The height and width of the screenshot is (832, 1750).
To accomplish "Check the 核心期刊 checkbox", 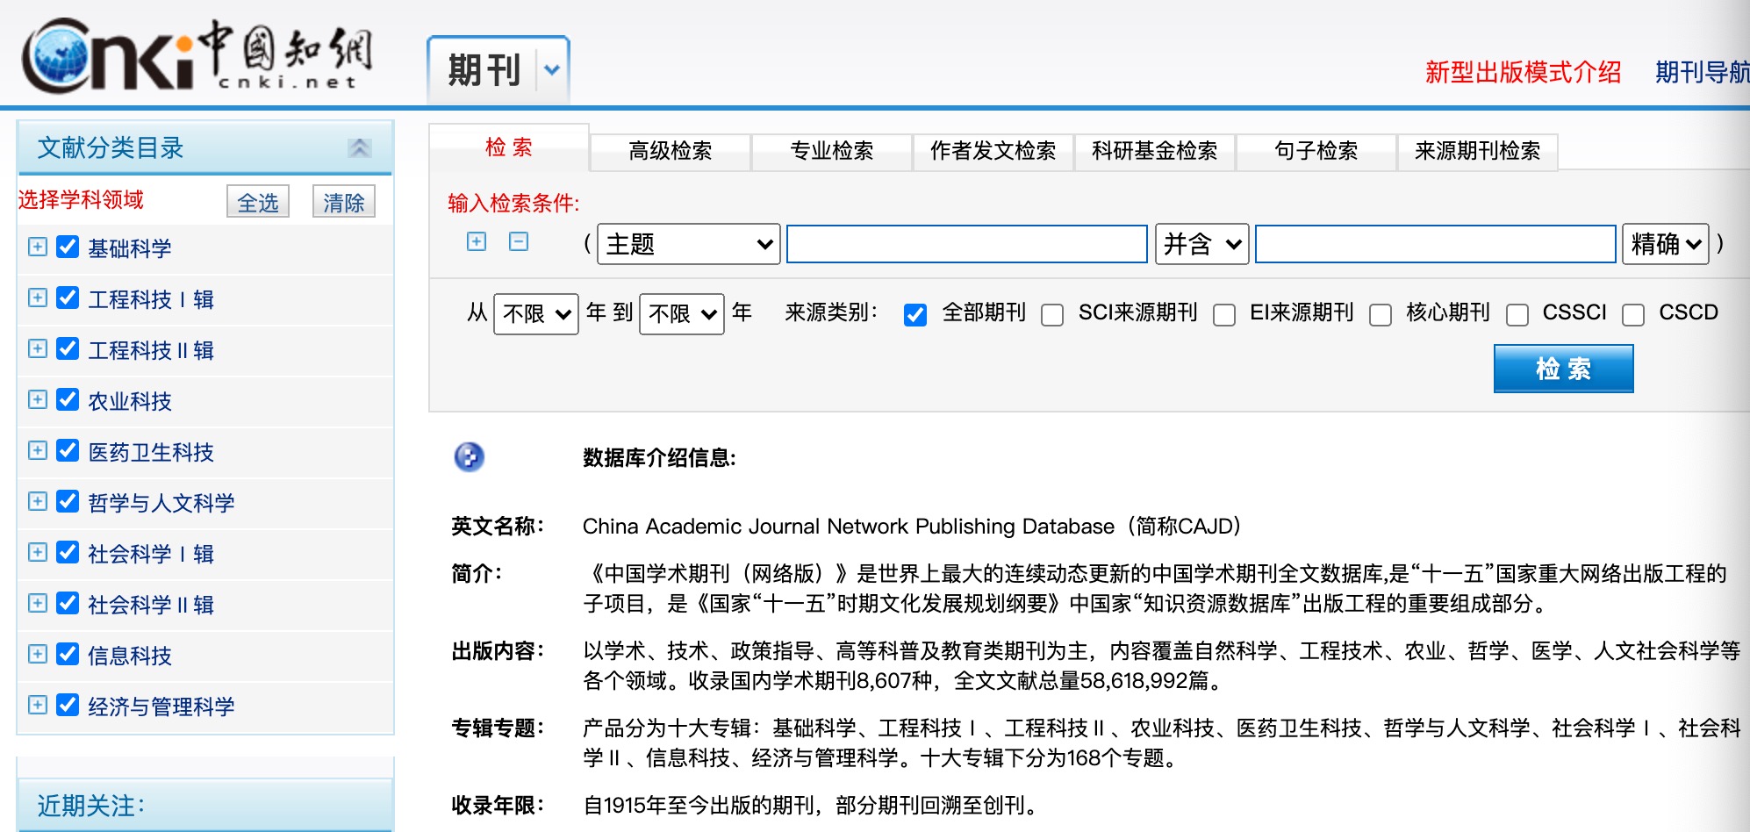I will pyautogui.click(x=1381, y=314).
